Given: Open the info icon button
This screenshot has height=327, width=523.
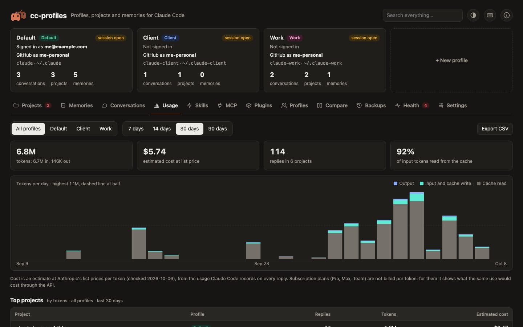Looking at the screenshot, I should 507,15.
